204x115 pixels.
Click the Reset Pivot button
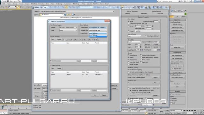[177, 48]
